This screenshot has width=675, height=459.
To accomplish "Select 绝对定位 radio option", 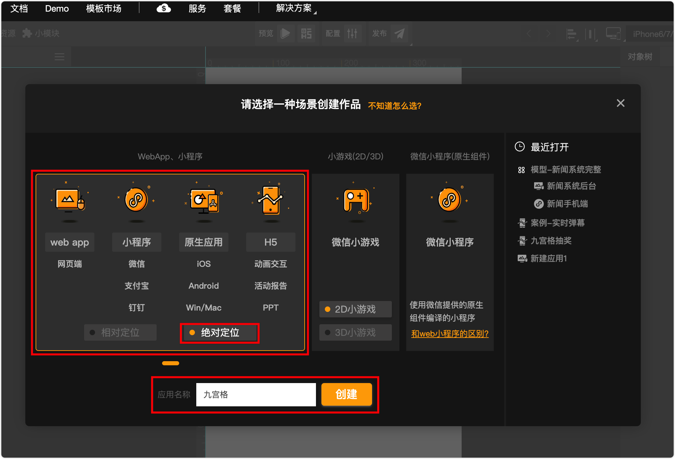I will (220, 332).
